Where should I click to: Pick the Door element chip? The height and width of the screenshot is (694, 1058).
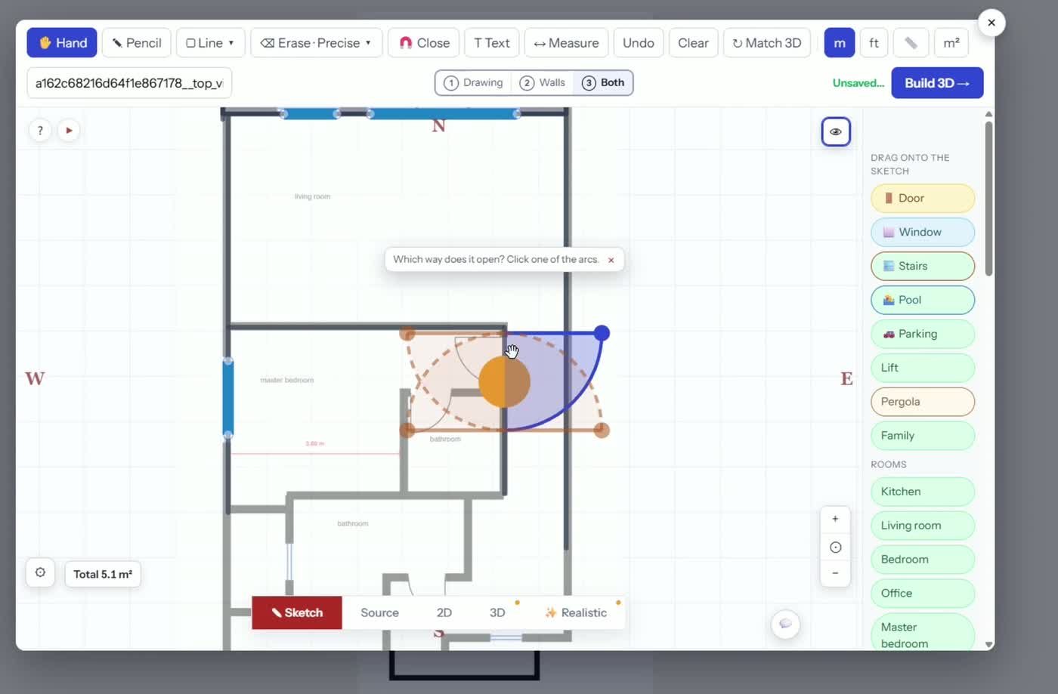pos(923,199)
